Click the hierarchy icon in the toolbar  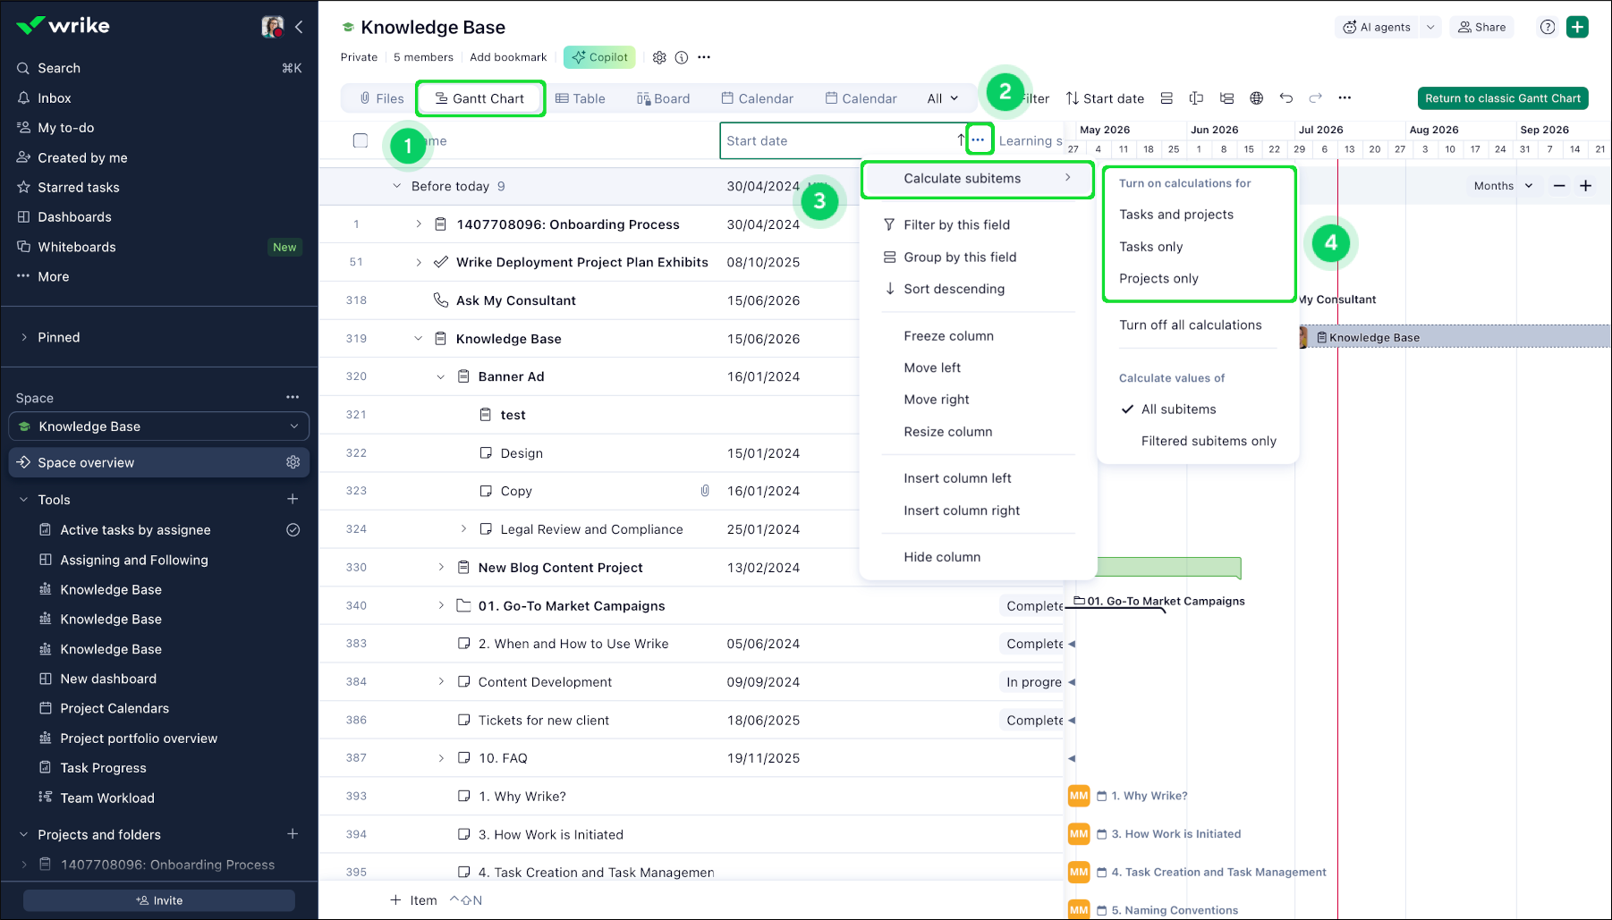[1226, 98]
